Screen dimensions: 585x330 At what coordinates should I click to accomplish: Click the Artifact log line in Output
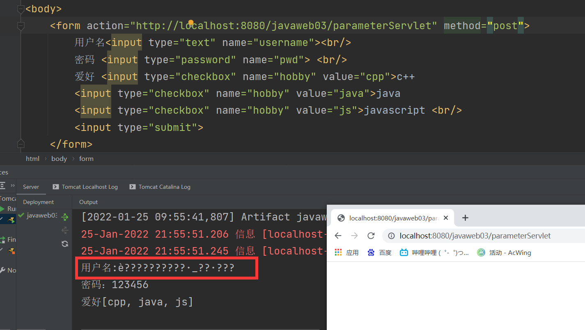tap(204, 217)
